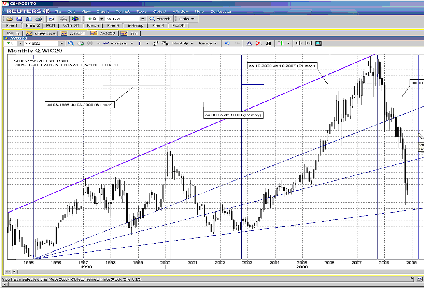Click the Open folder icon in the toolbar
The height and width of the screenshot is (288, 424).
9,19
